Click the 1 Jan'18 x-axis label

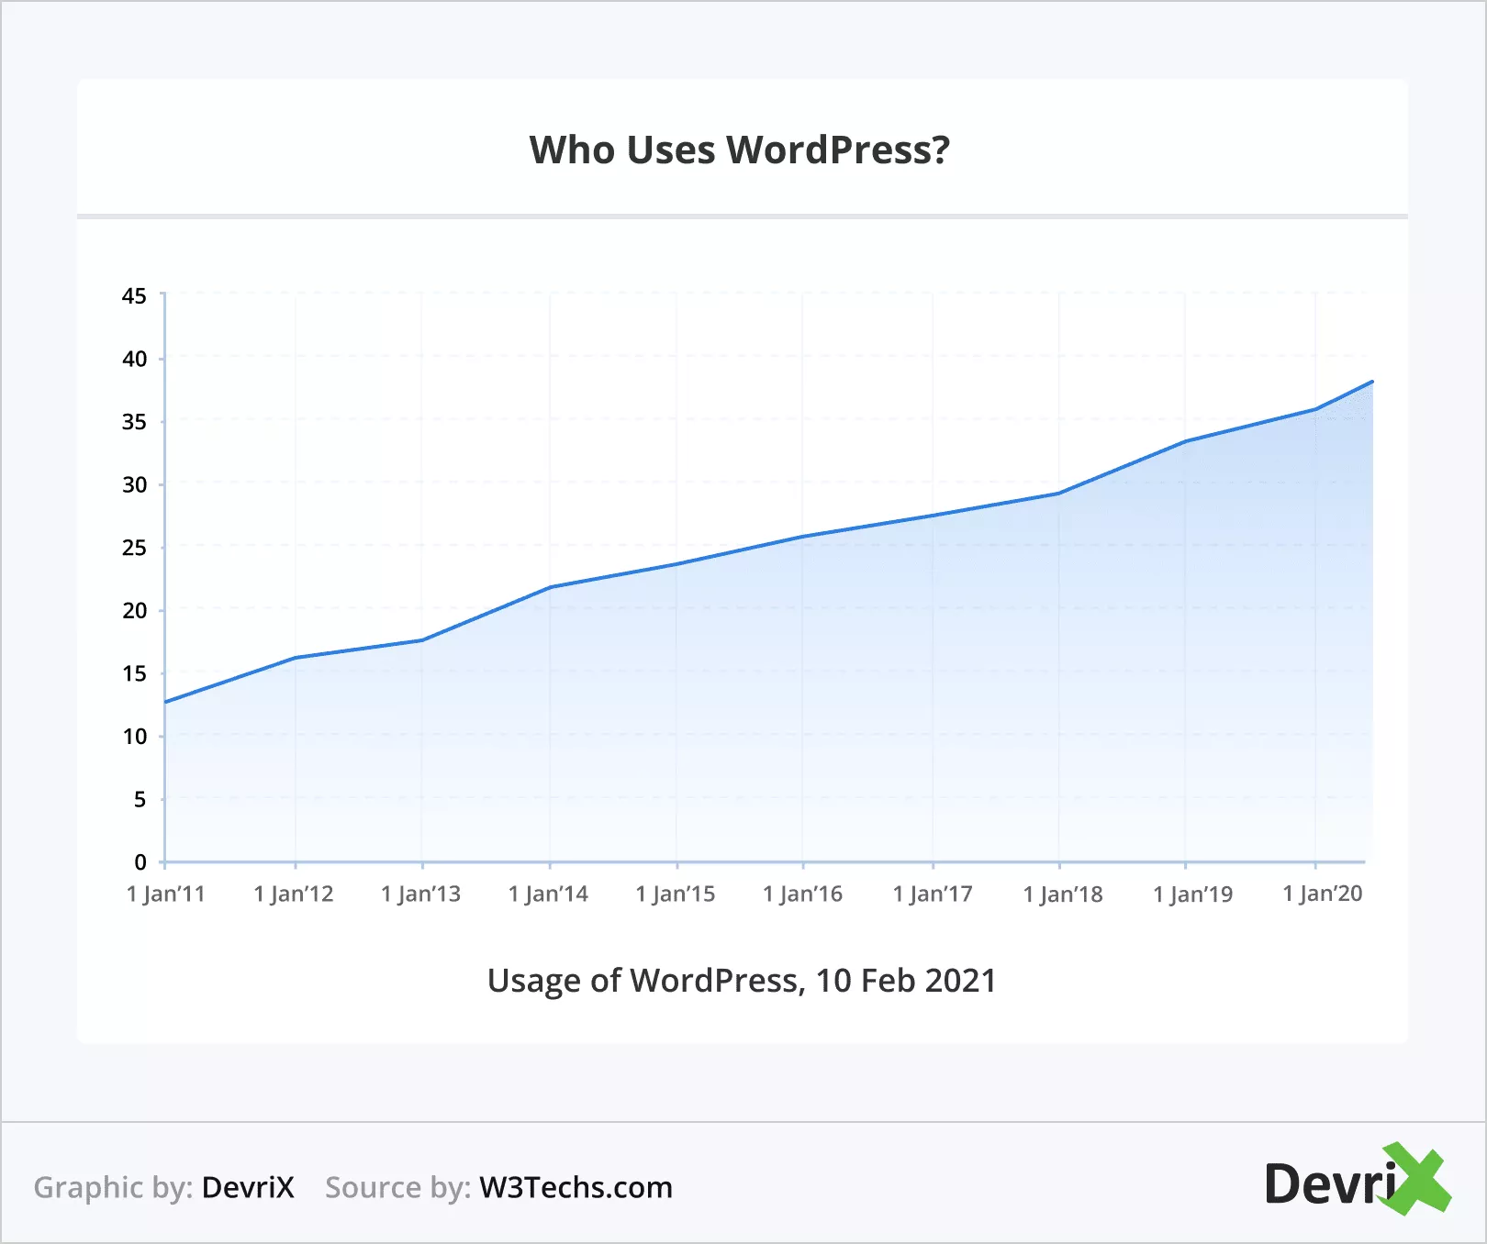(x=1063, y=894)
